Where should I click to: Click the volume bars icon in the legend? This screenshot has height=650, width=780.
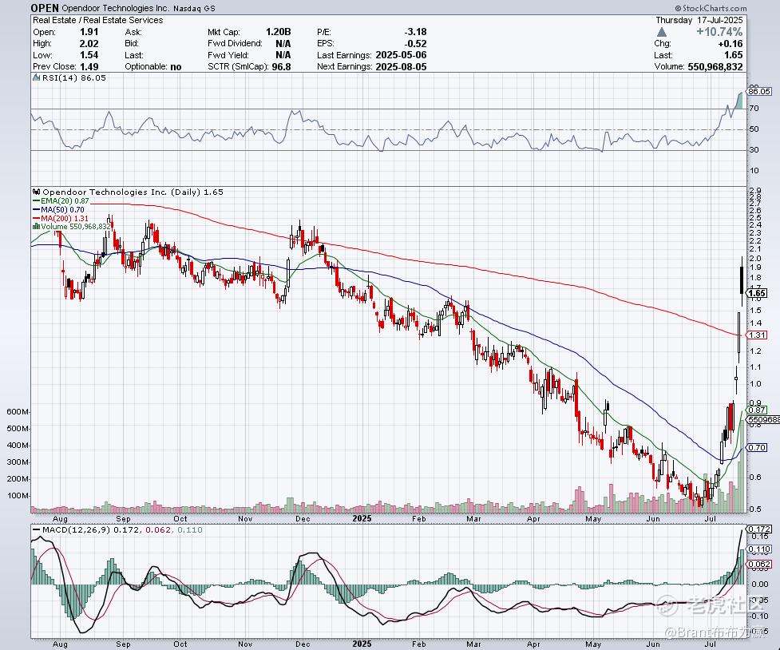click(x=36, y=227)
